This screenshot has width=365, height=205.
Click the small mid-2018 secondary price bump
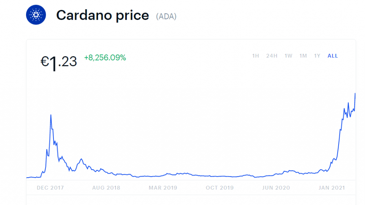[x=82, y=159]
